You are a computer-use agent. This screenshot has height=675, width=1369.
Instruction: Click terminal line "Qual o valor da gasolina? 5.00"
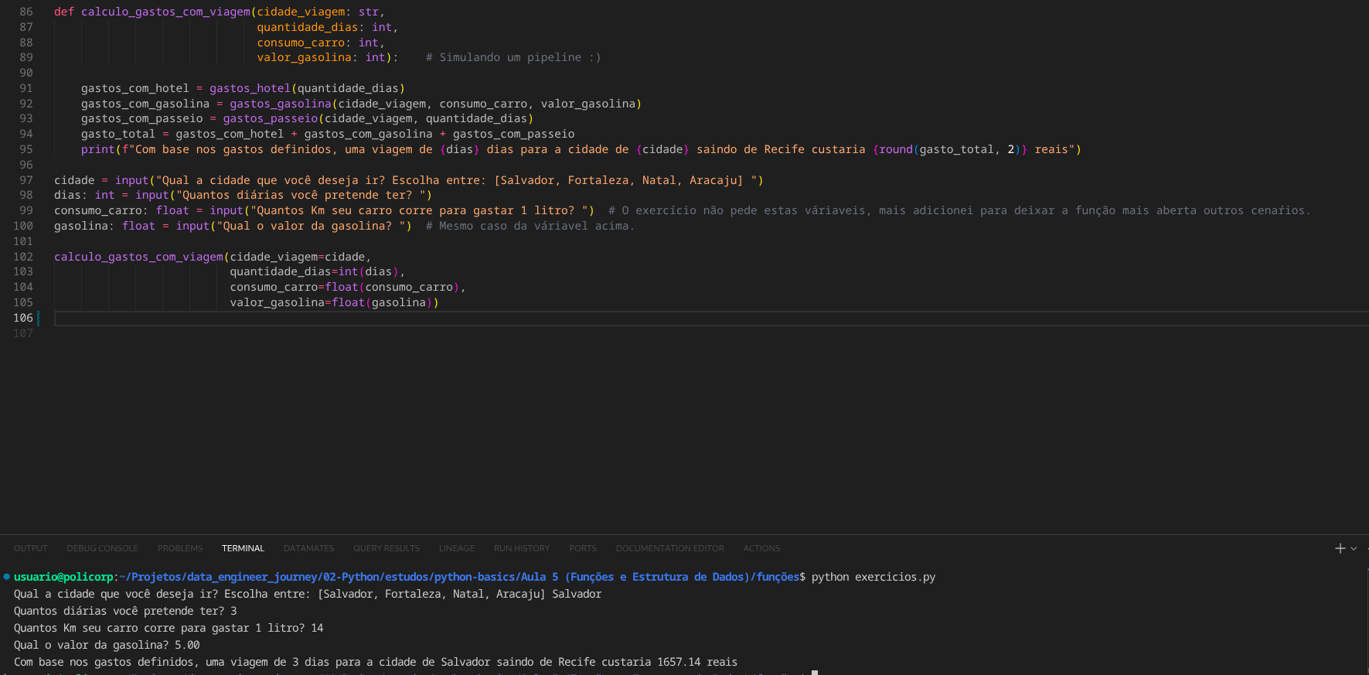(107, 645)
